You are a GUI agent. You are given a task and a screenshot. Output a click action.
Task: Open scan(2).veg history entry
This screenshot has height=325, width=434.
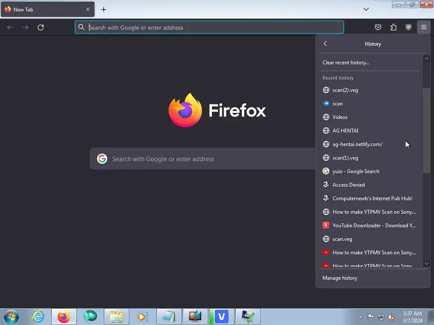tap(369, 90)
